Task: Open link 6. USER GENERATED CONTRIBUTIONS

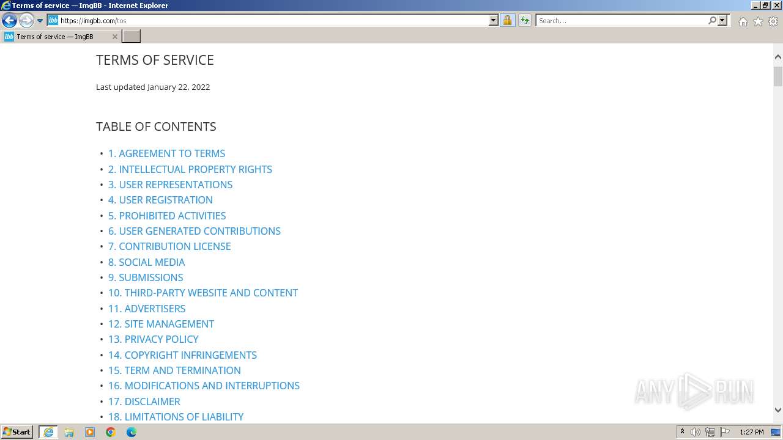Action: [x=195, y=231]
